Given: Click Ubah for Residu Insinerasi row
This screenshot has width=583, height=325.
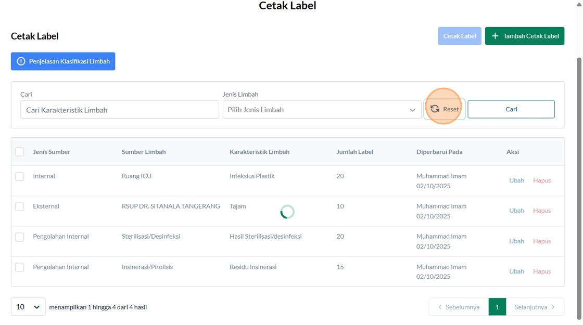Looking at the screenshot, I should [516, 271].
